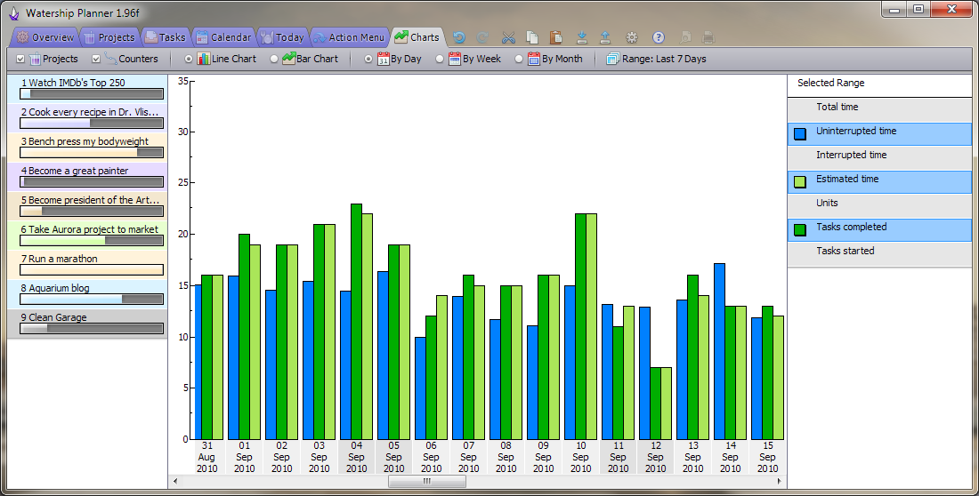The image size is (979, 496).
Task: Click the chart's horizontal scrollbar thumb
Action: click(426, 481)
